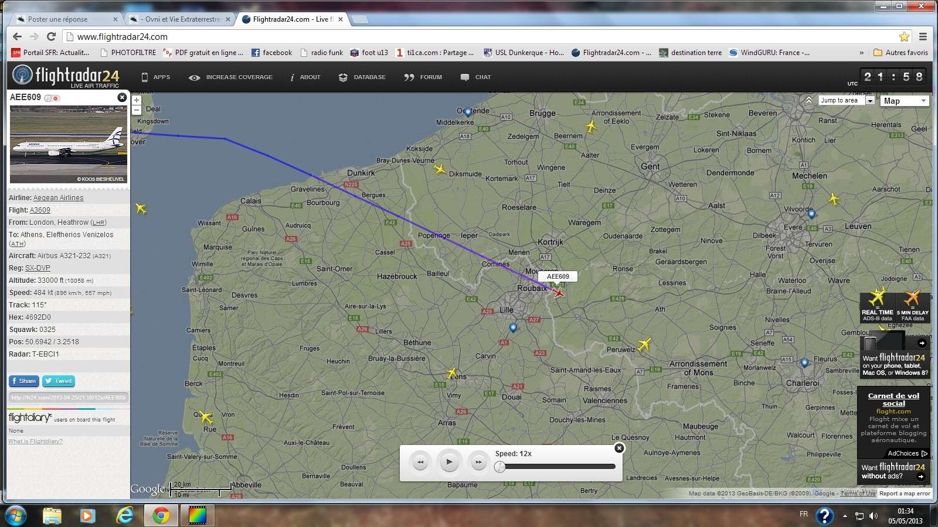The height and width of the screenshot is (527, 938).
Task: Open the LHR airport link
Action: coord(98,223)
